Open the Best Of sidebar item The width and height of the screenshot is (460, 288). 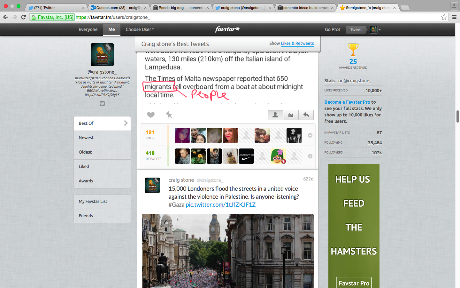[x=102, y=123]
